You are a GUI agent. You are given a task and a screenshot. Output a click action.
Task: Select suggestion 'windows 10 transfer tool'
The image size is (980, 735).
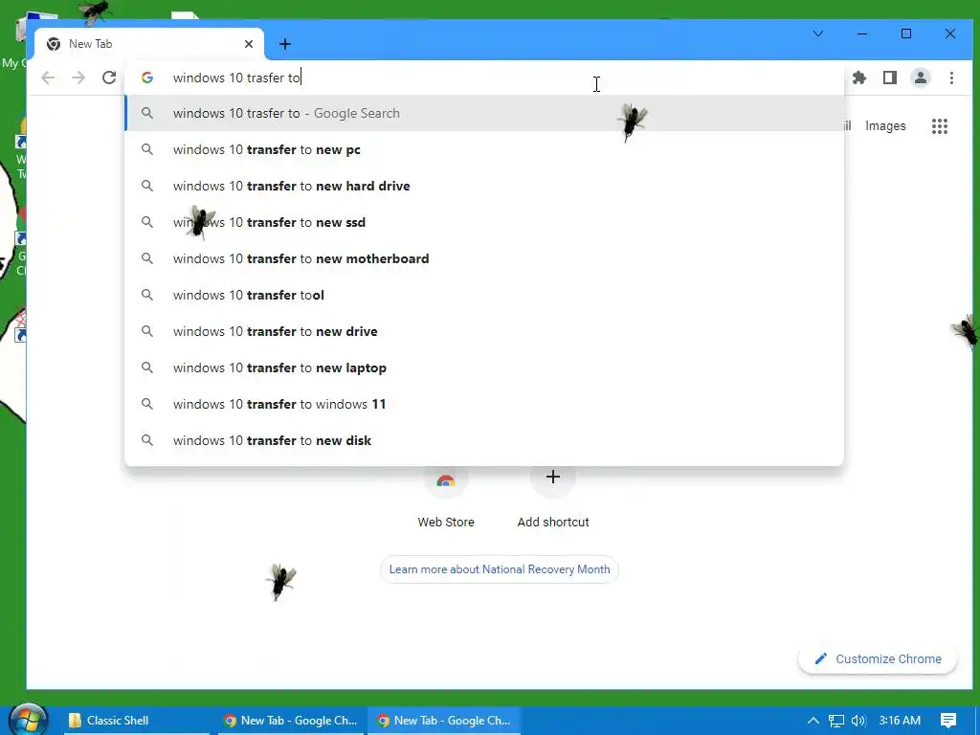pos(484,295)
